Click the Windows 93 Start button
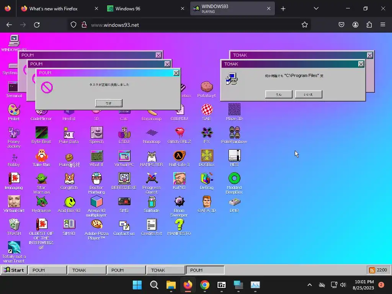This screenshot has width=392, height=294. pos(14,270)
